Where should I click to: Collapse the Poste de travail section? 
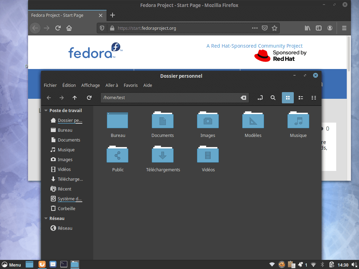click(x=46, y=110)
